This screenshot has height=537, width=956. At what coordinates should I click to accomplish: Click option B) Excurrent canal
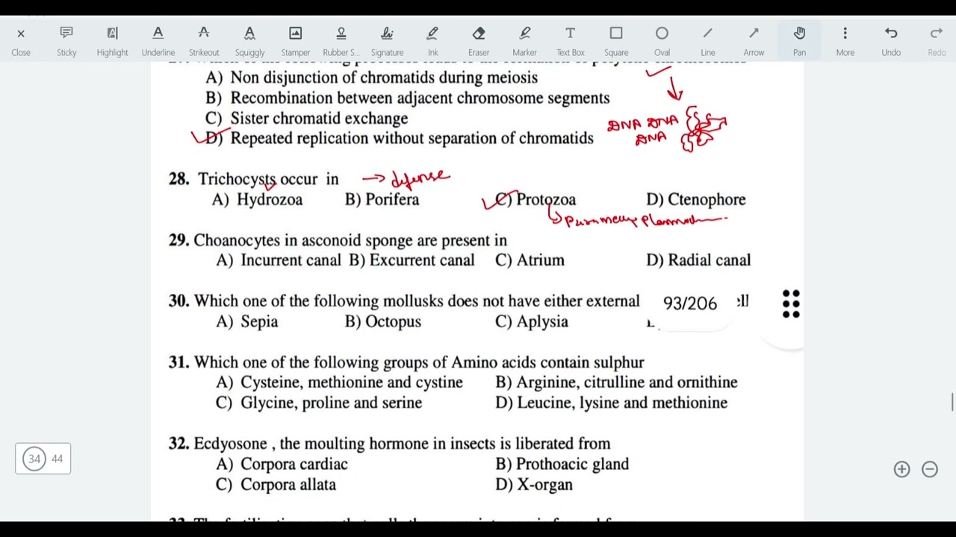tap(412, 260)
